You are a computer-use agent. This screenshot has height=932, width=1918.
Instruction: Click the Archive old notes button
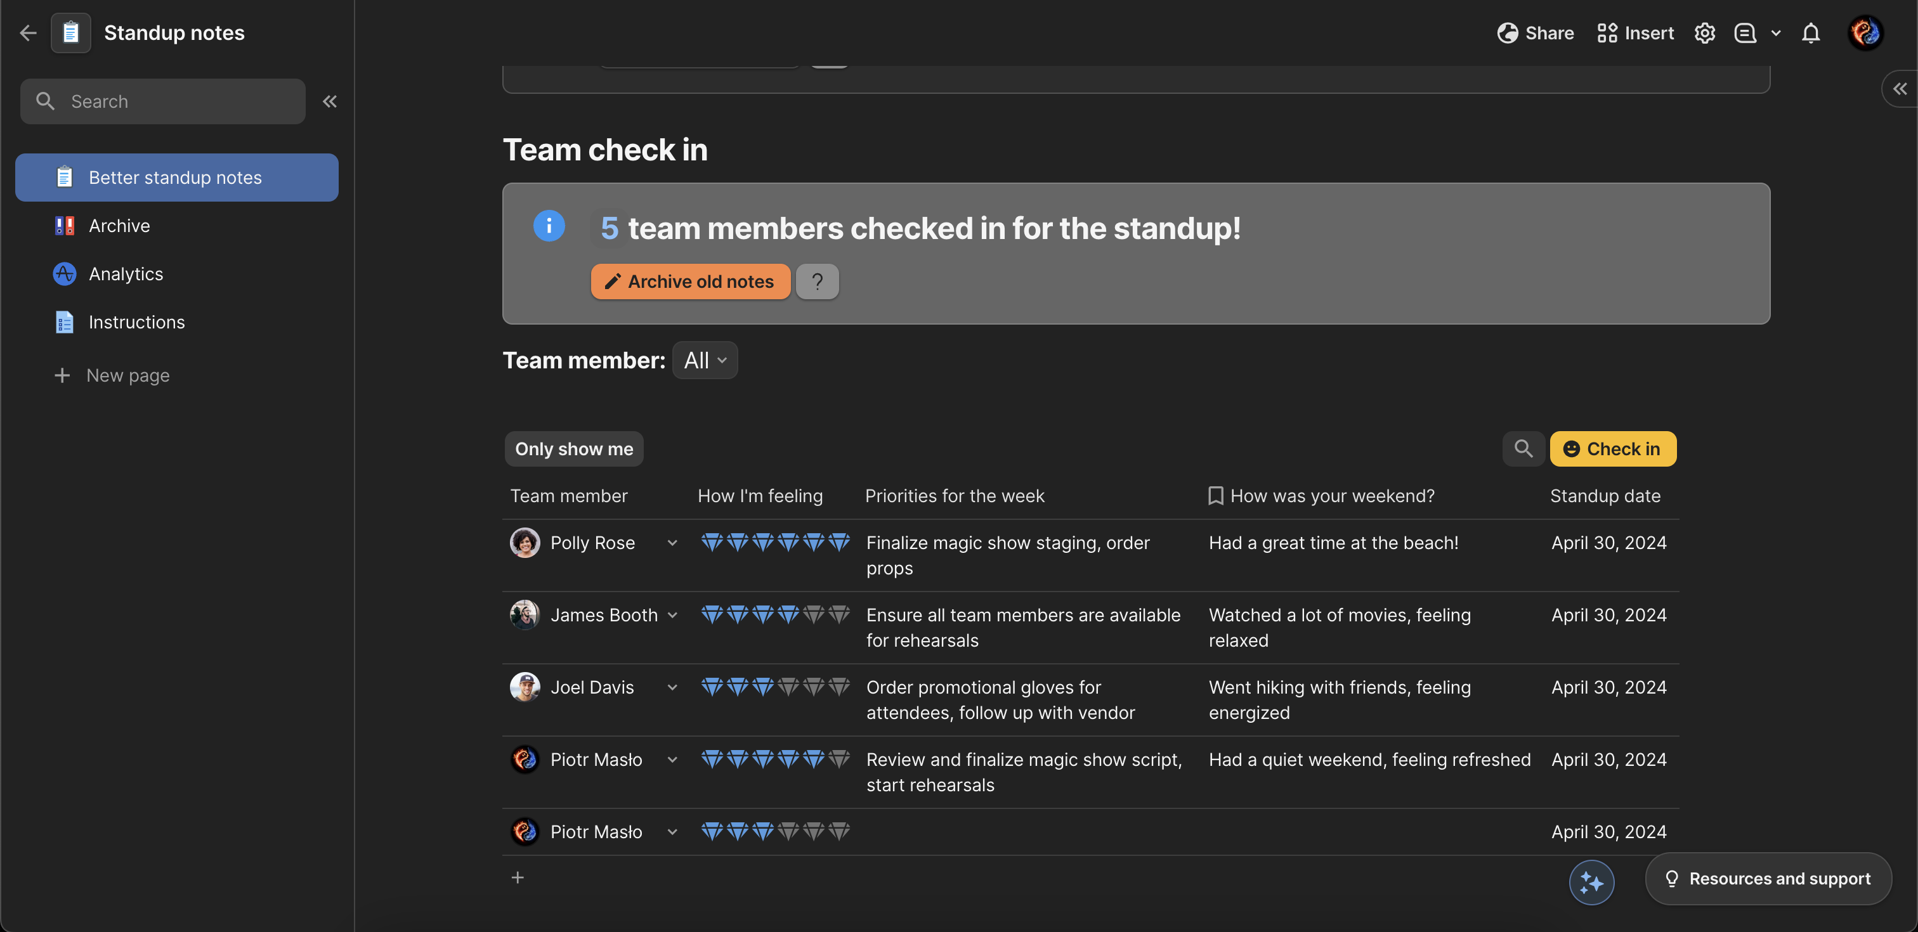[690, 282]
